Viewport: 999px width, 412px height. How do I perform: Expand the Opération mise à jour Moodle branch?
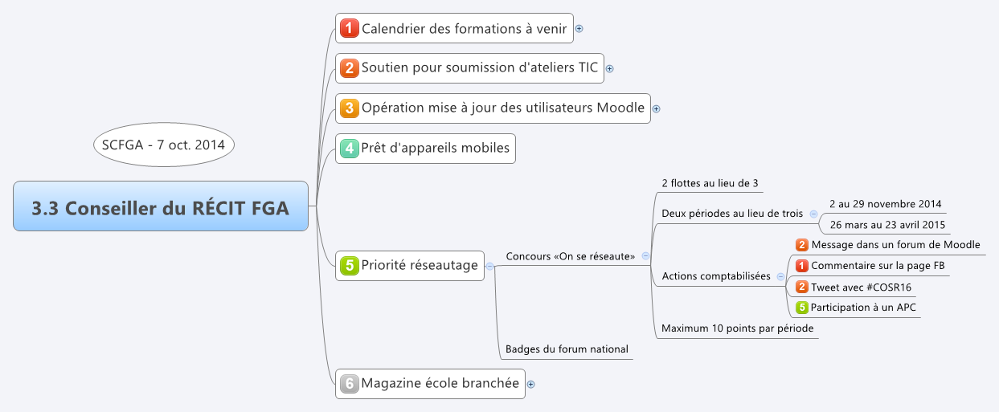[656, 108]
